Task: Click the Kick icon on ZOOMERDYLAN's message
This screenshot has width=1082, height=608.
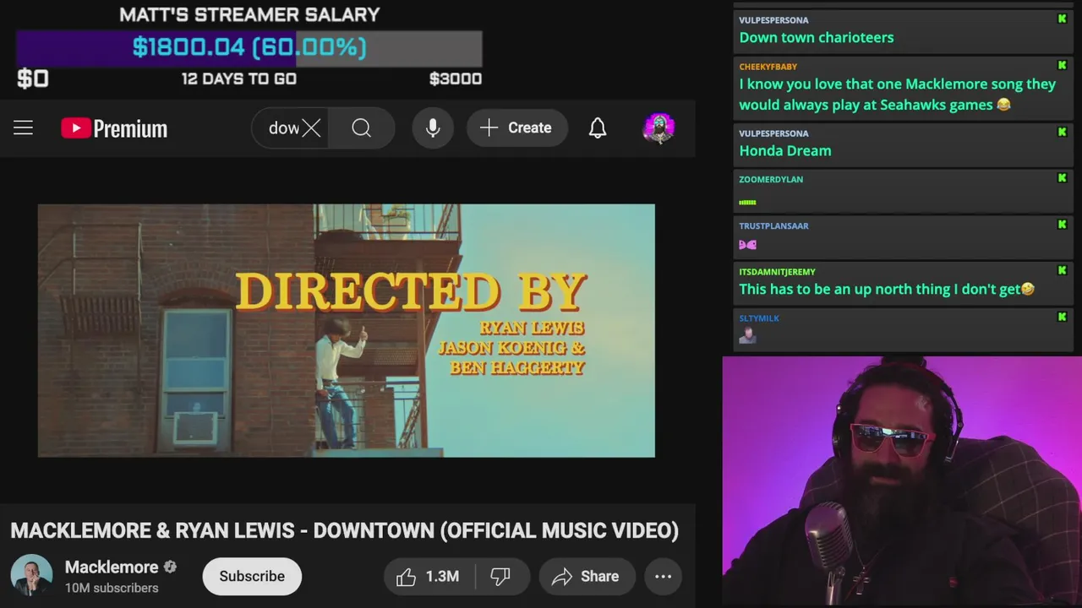Action: point(1062,178)
